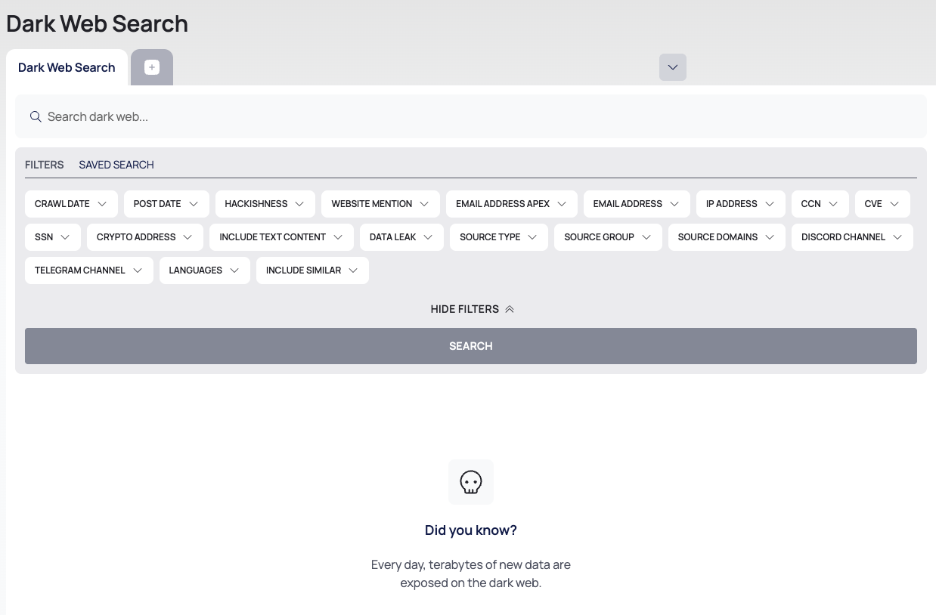Switch to the SAVED SEARCH tab
The height and width of the screenshot is (615, 936).
(116, 165)
